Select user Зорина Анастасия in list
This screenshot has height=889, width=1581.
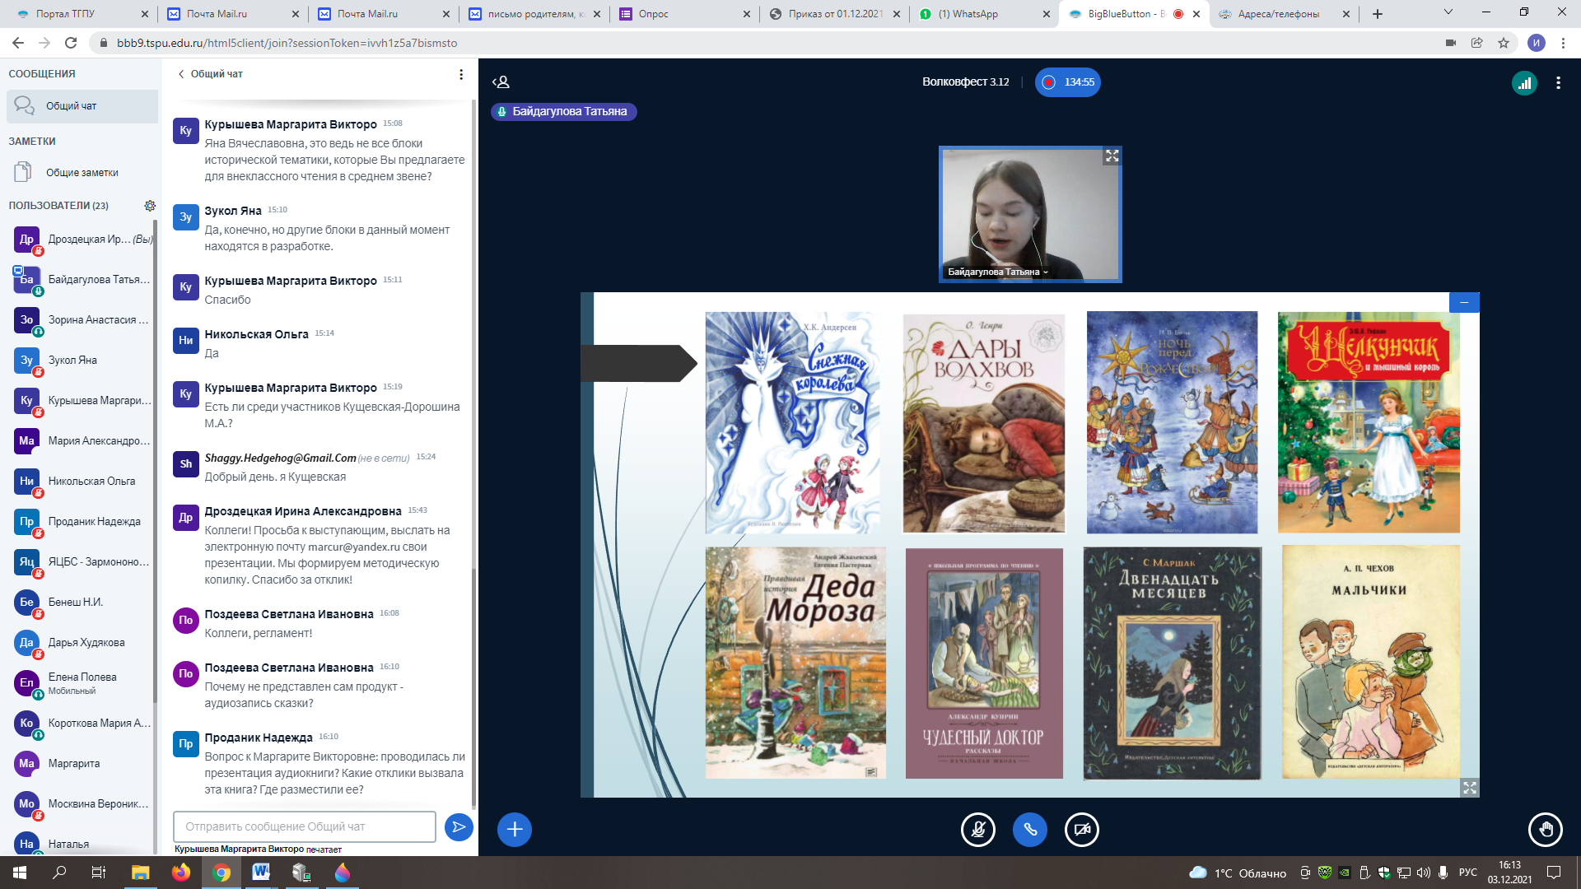[82, 320]
